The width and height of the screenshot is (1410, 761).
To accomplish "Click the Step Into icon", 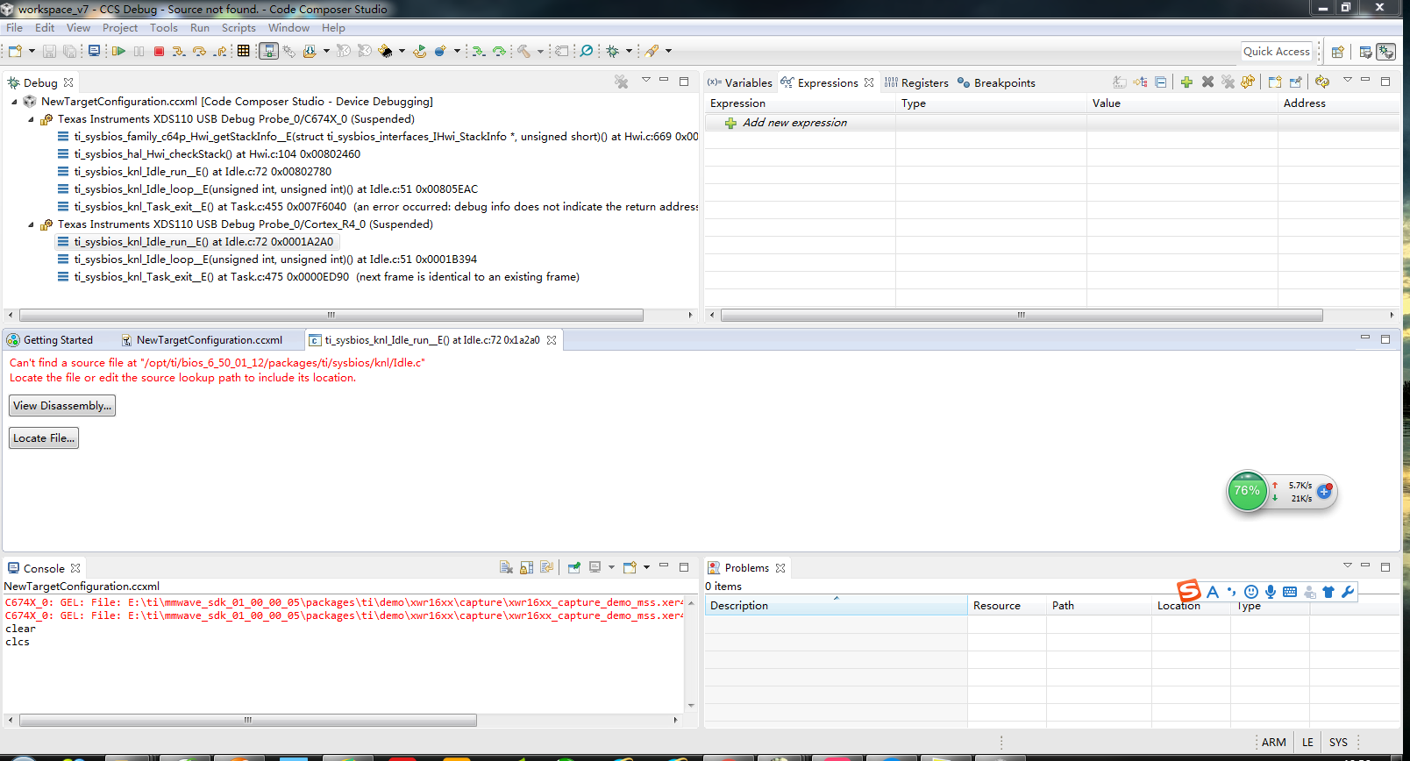I will [x=179, y=52].
